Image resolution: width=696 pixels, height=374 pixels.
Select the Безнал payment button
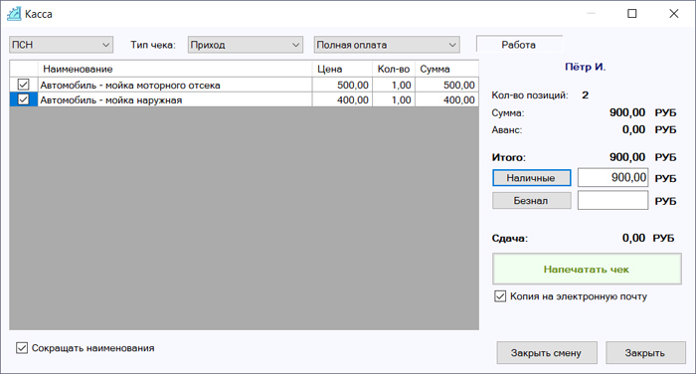532,201
